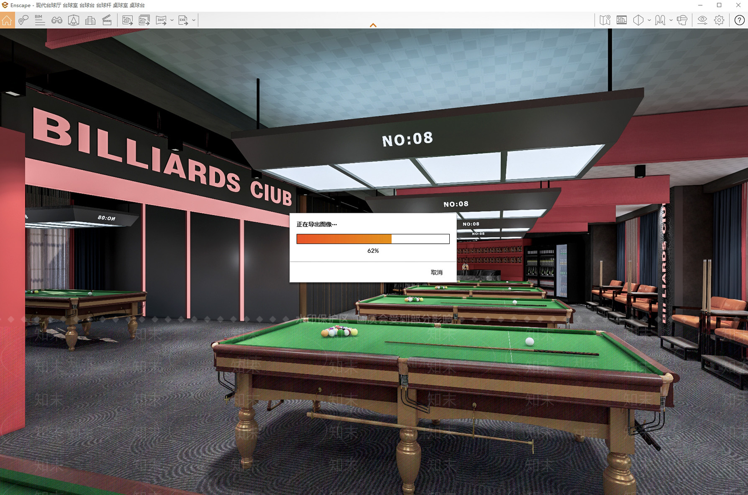Screen dimensions: 748x495
Task: Toggle the Safe Frame icon
Action: click(x=622, y=20)
